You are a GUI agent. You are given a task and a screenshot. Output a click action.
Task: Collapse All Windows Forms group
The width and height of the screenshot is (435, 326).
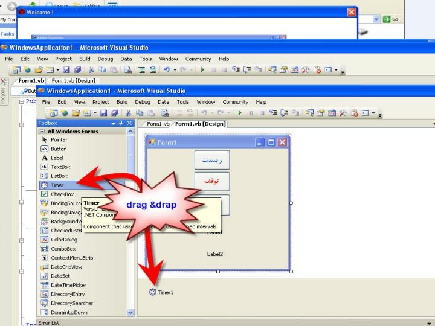pos(42,132)
